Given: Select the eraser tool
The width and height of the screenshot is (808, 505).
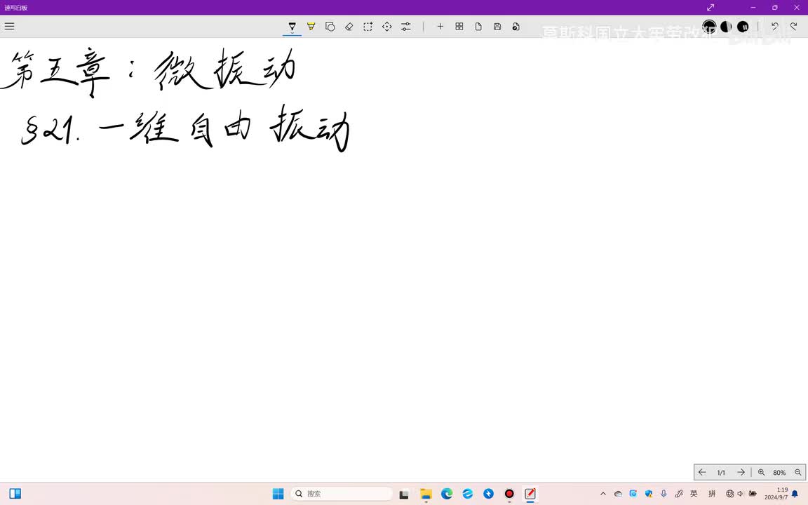Looking at the screenshot, I should tap(349, 26).
